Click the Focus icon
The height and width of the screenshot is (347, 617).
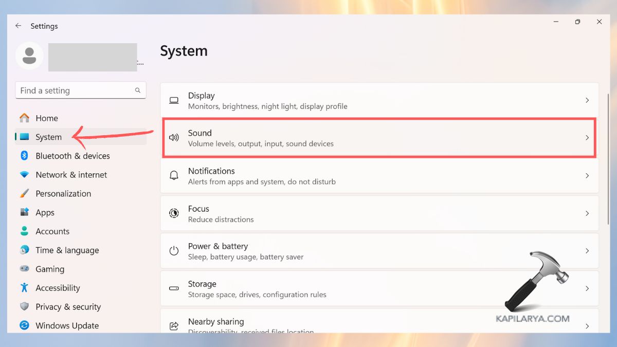pos(174,213)
